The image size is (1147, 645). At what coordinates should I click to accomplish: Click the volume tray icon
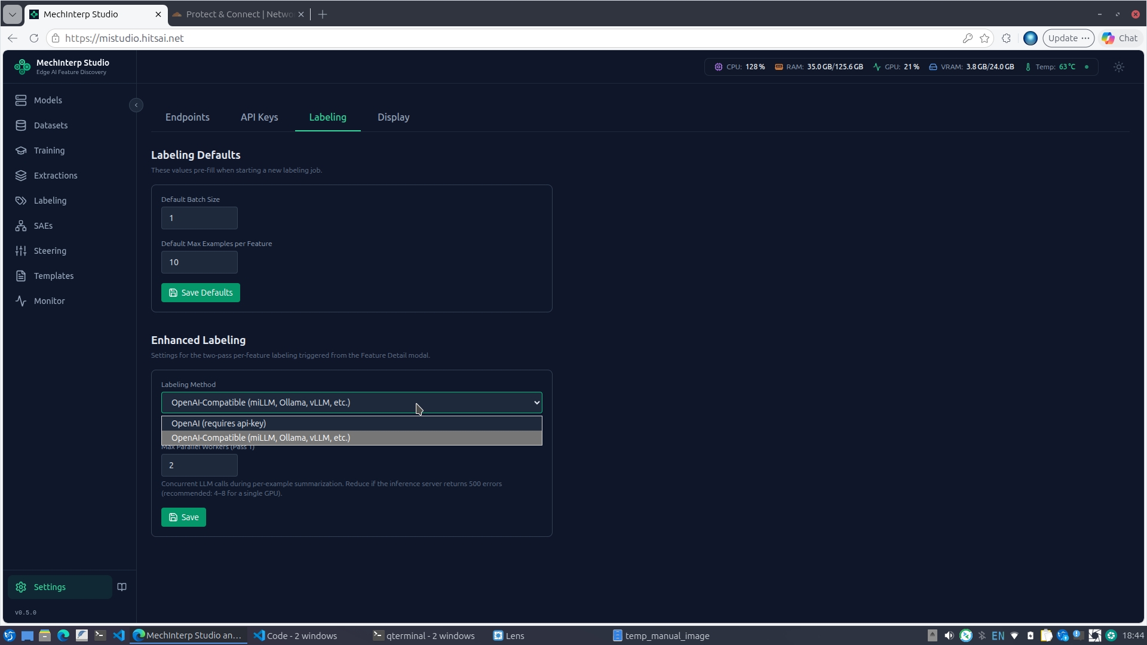(949, 636)
